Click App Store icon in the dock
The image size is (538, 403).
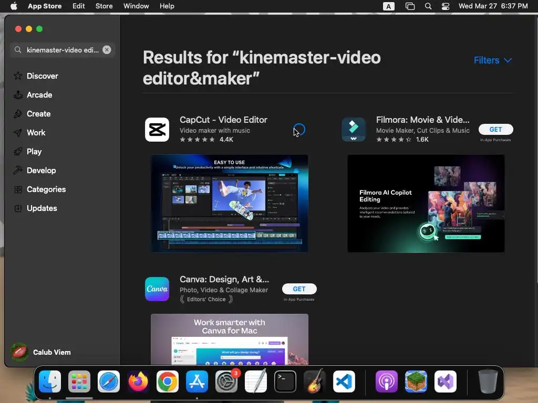pyautogui.click(x=197, y=381)
